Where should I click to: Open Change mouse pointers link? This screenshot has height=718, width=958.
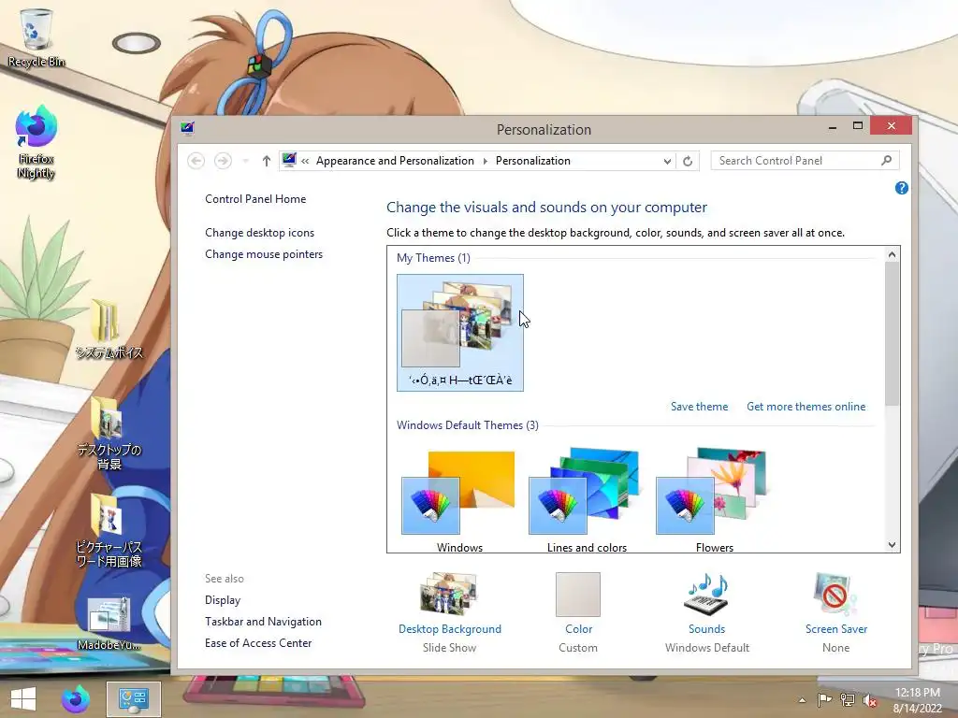pyautogui.click(x=264, y=254)
